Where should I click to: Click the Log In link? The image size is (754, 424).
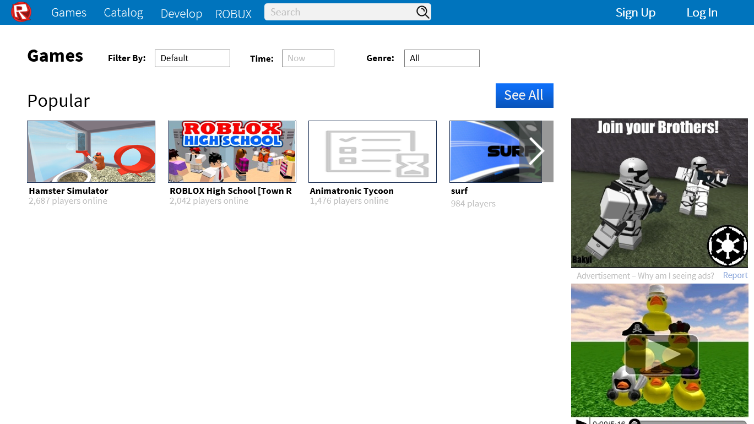702,13
